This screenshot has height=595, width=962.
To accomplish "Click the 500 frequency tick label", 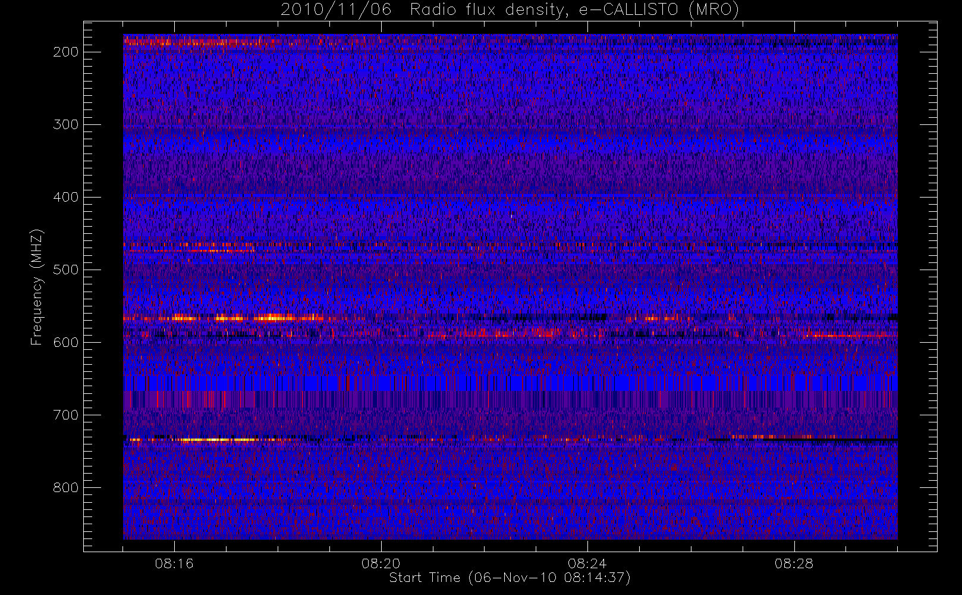I will pyautogui.click(x=65, y=270).
